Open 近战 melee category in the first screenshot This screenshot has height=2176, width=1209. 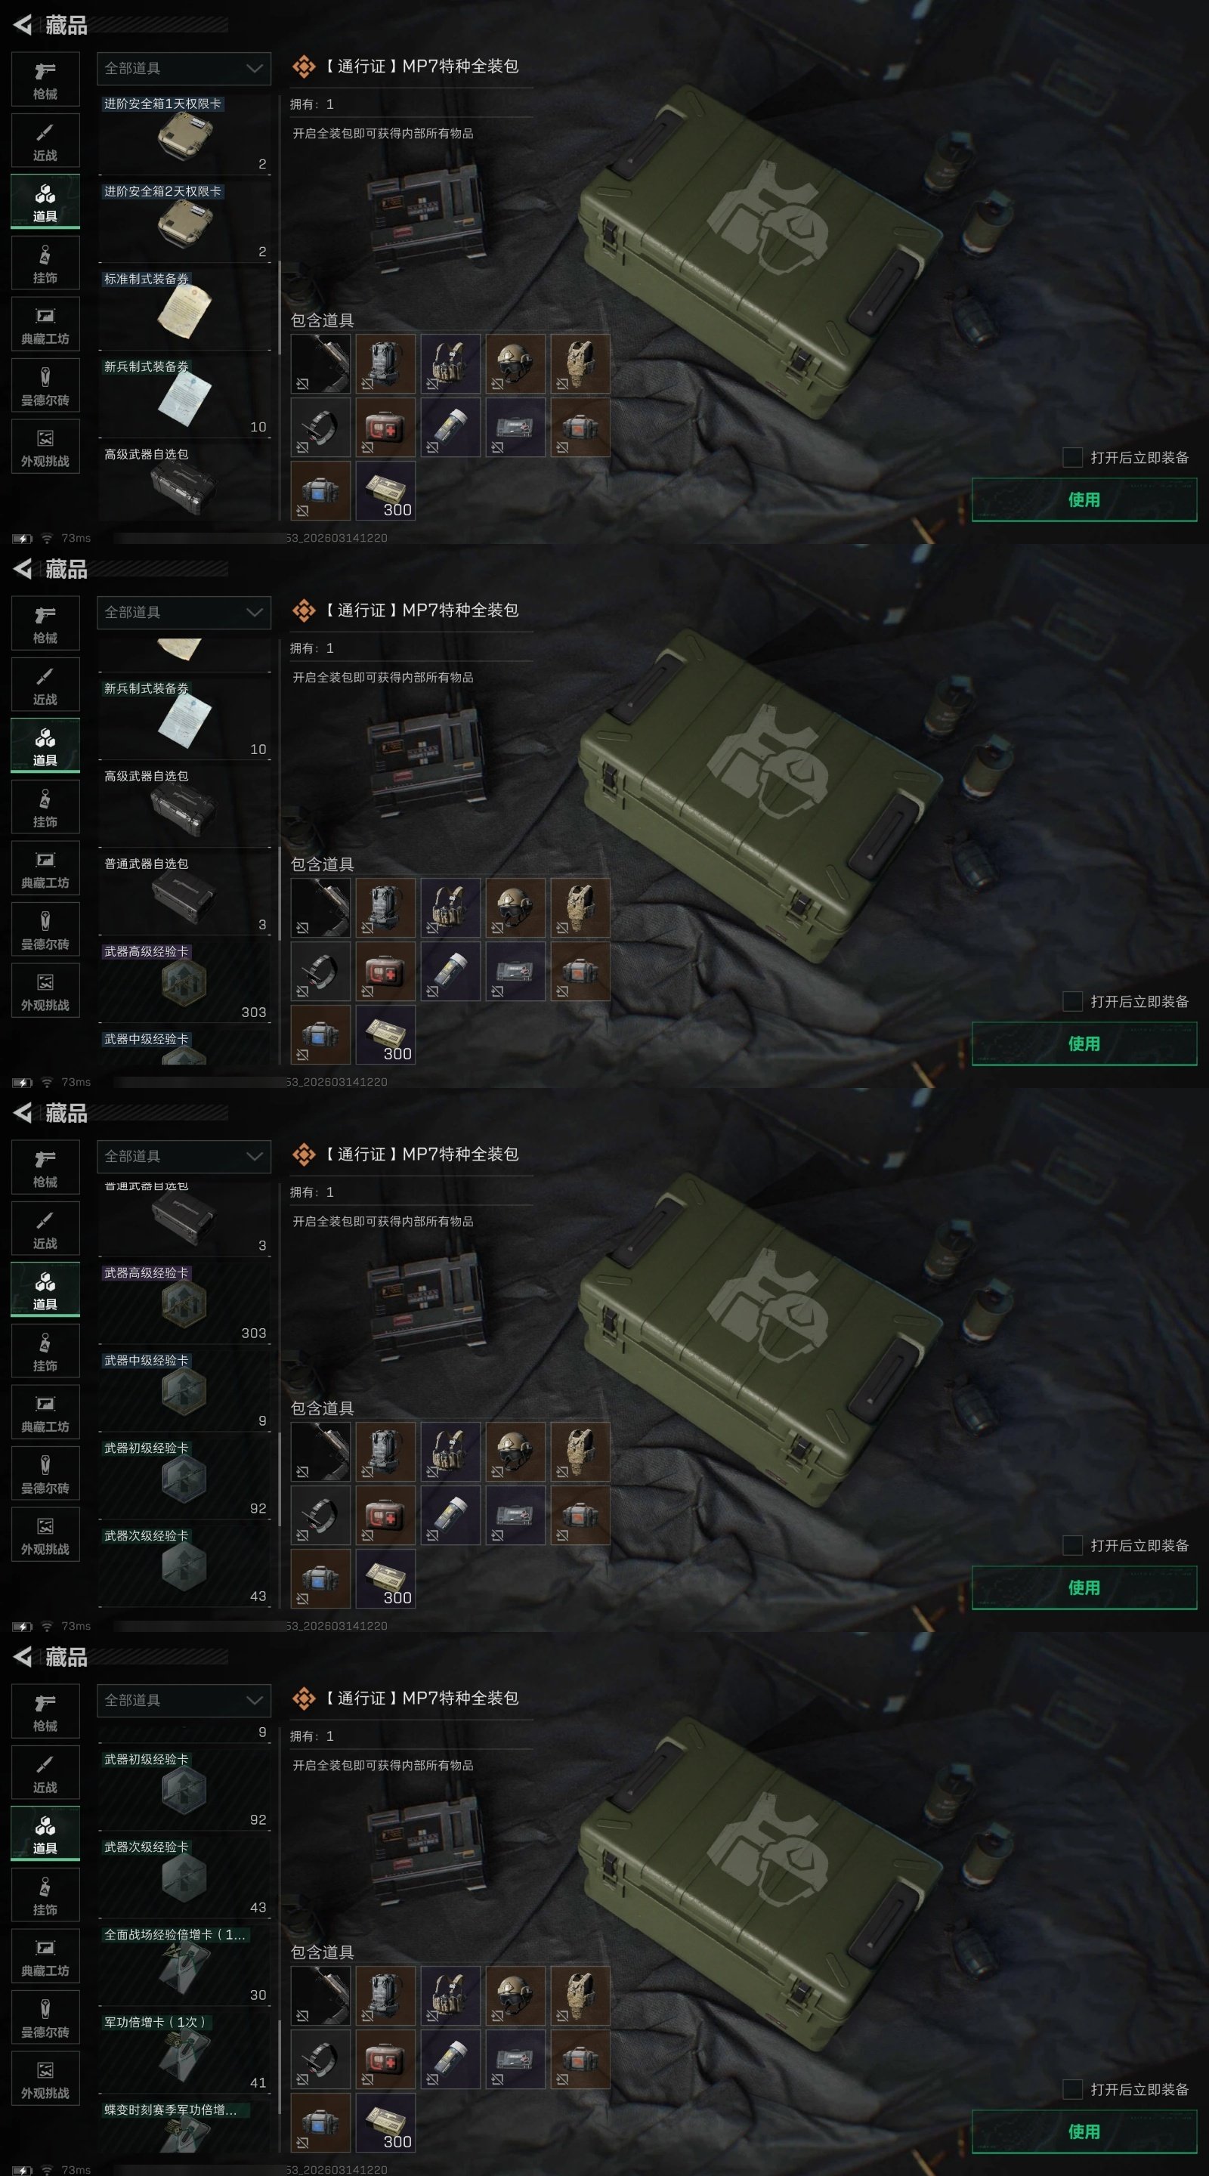(45, 141)
